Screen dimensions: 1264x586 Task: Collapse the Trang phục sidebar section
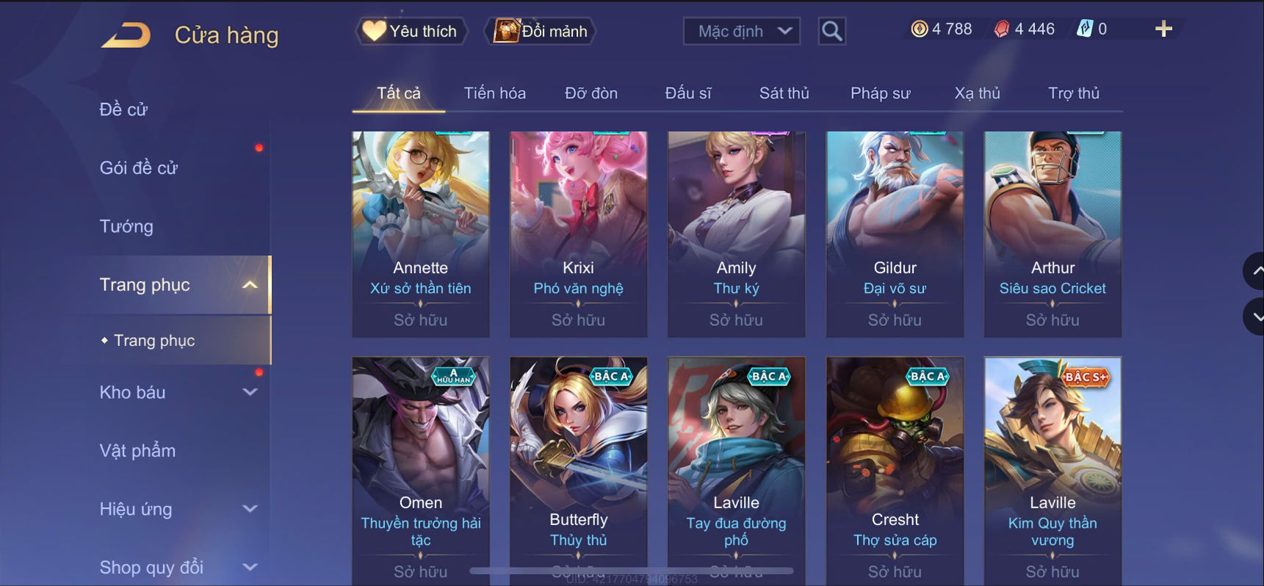click(x=250, y=285)
